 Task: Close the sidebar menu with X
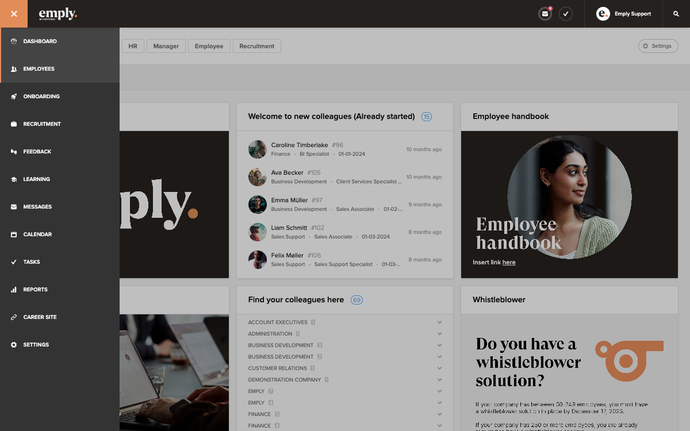click(x=14, y=14)
